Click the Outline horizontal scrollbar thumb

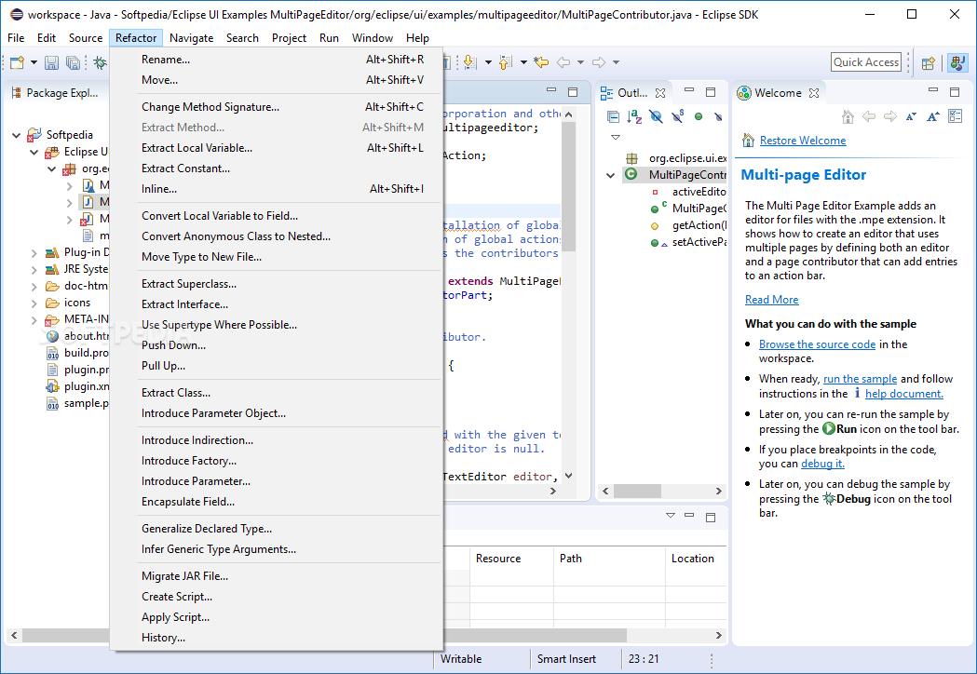coord(637,491)
